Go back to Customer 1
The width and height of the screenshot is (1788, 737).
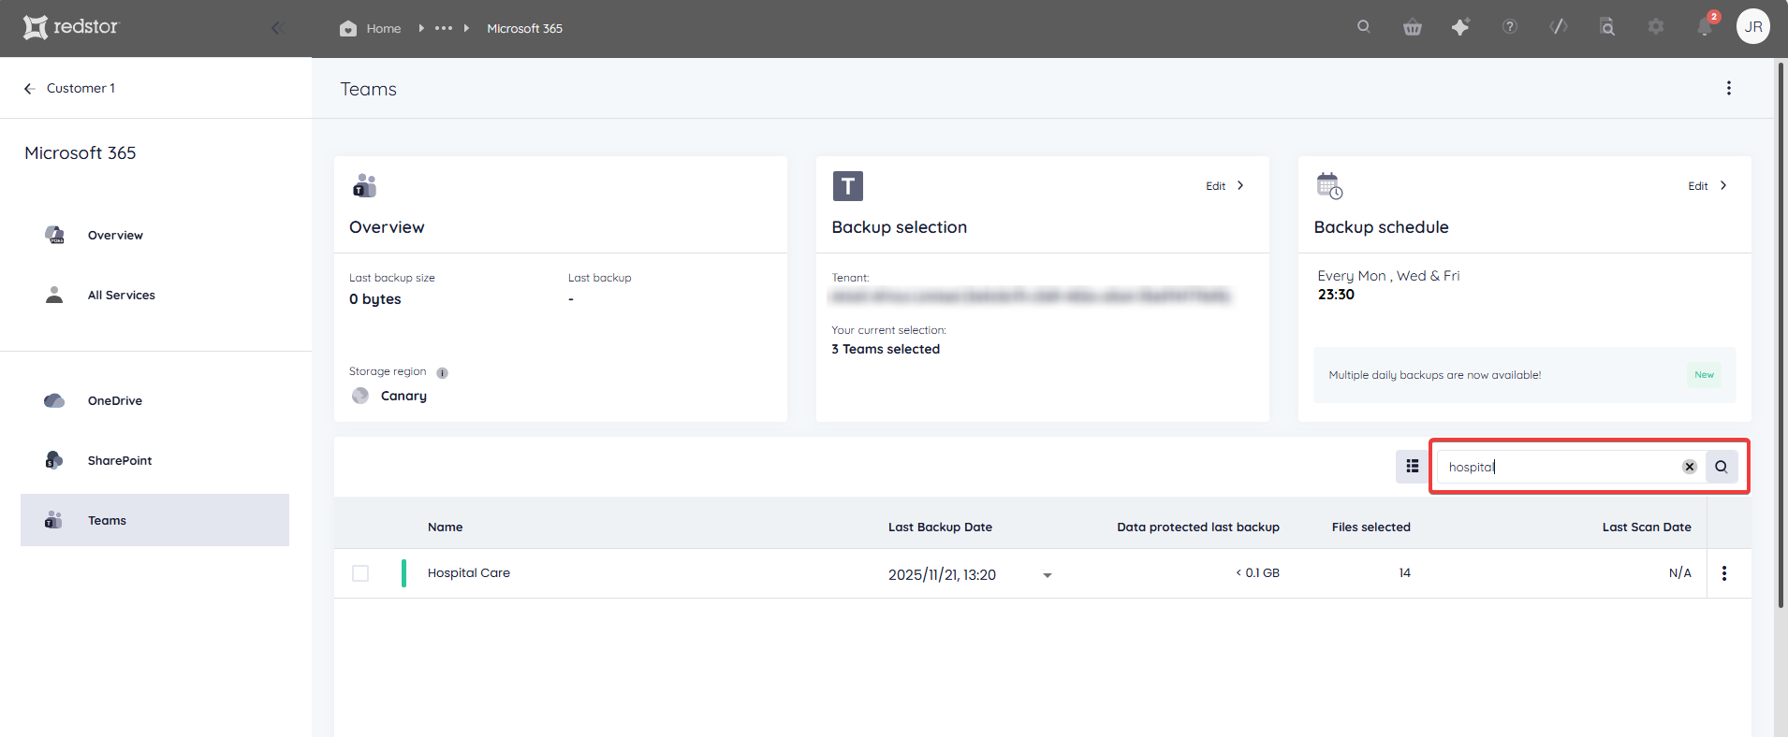70,88
